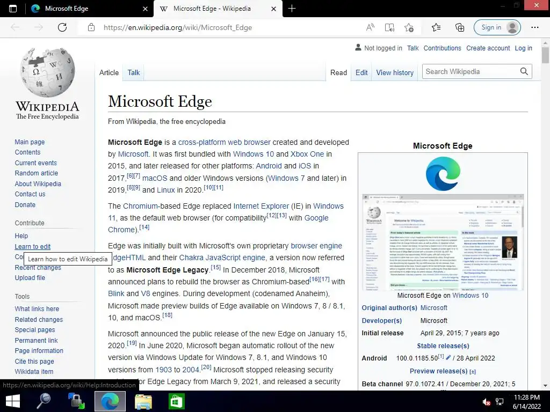Open the Talk link next to Not logged in
Viewport: 550px width, 412px height.
[413, 48]
